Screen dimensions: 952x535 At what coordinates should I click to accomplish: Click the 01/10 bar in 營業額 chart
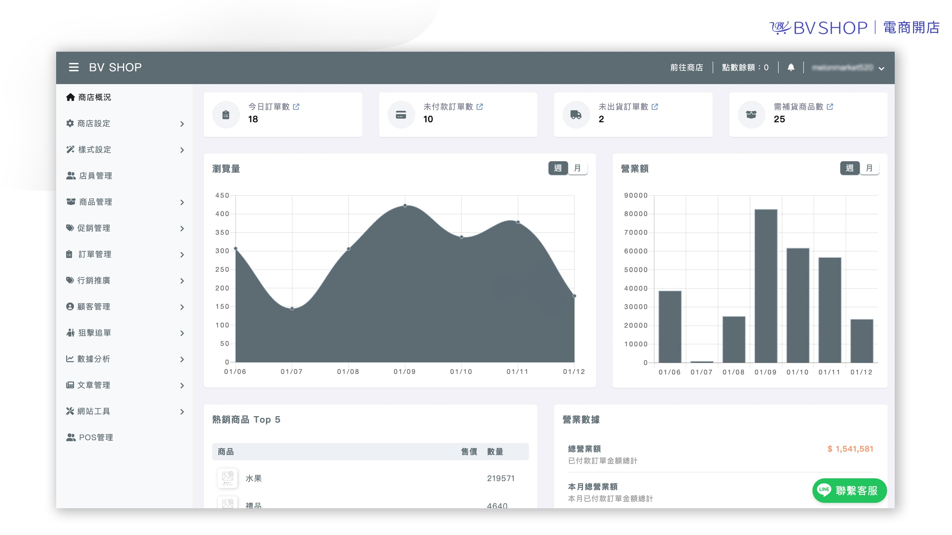click(x=798, y=305)
